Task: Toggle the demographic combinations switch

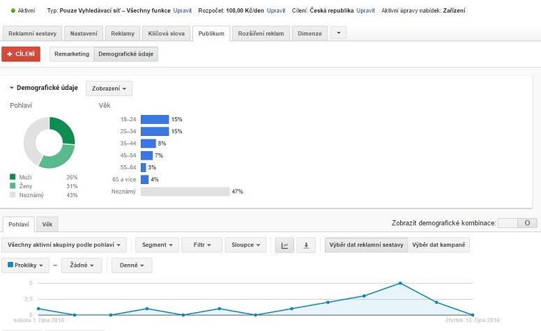Action: 519,223
